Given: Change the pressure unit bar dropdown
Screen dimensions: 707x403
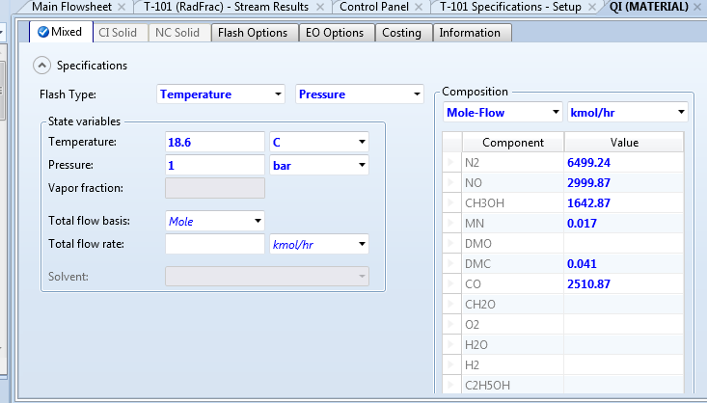Looking at the screenshot, I should click(x=362, y=166).
